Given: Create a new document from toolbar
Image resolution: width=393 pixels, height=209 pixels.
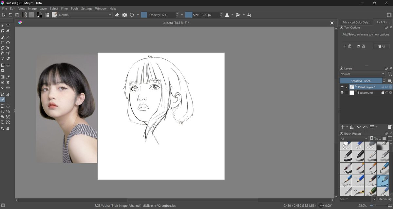Looking at the screenshot, I should coord(4,15).
